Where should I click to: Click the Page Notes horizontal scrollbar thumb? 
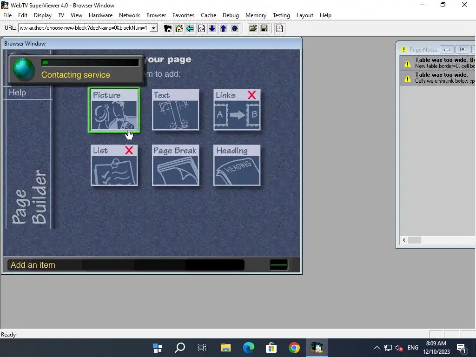(x=414, y=240)
